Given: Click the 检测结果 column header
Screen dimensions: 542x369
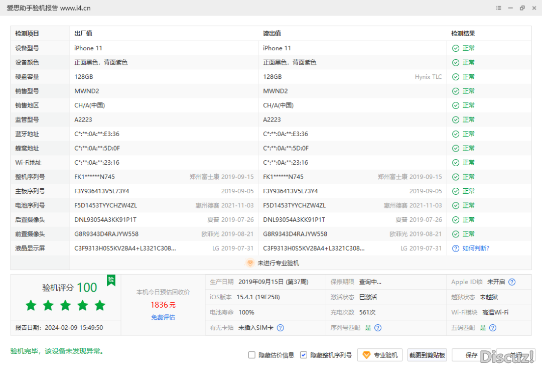Looking at the screenshot, I should click(x=463, y=34).
